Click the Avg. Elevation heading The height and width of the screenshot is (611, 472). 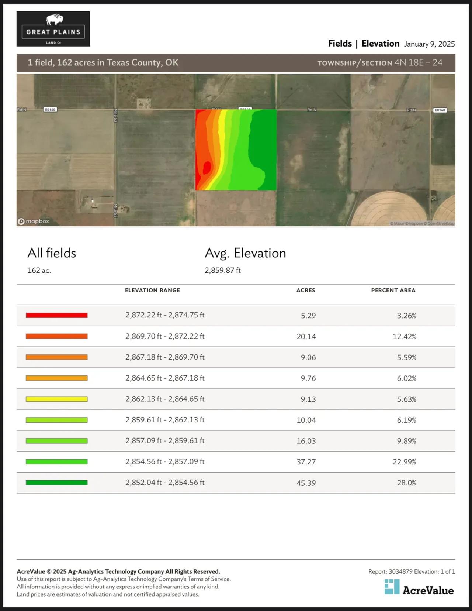click(245, 253)
